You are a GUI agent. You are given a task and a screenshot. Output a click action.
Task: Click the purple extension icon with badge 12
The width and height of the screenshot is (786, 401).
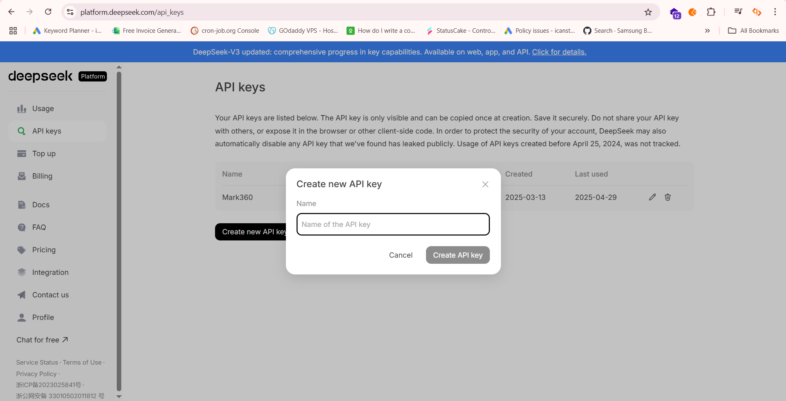(x=675, y=13)
